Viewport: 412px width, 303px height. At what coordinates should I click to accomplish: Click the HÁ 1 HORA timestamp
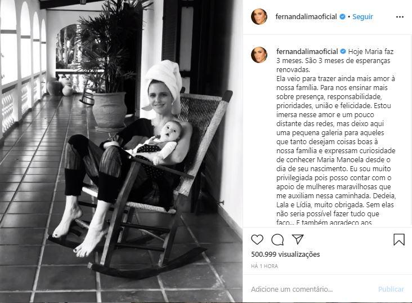(265, 266)
